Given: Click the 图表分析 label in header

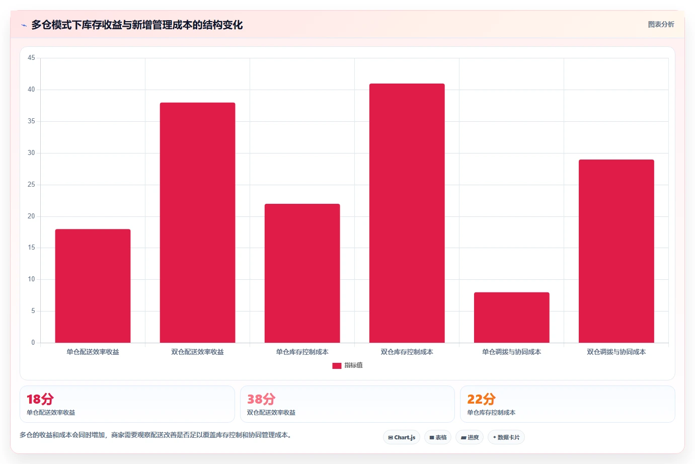Looking at the screenshot, I should [661, 24].
